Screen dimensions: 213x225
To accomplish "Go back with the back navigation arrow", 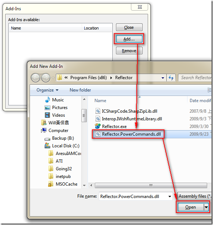I will click(35, 78).
